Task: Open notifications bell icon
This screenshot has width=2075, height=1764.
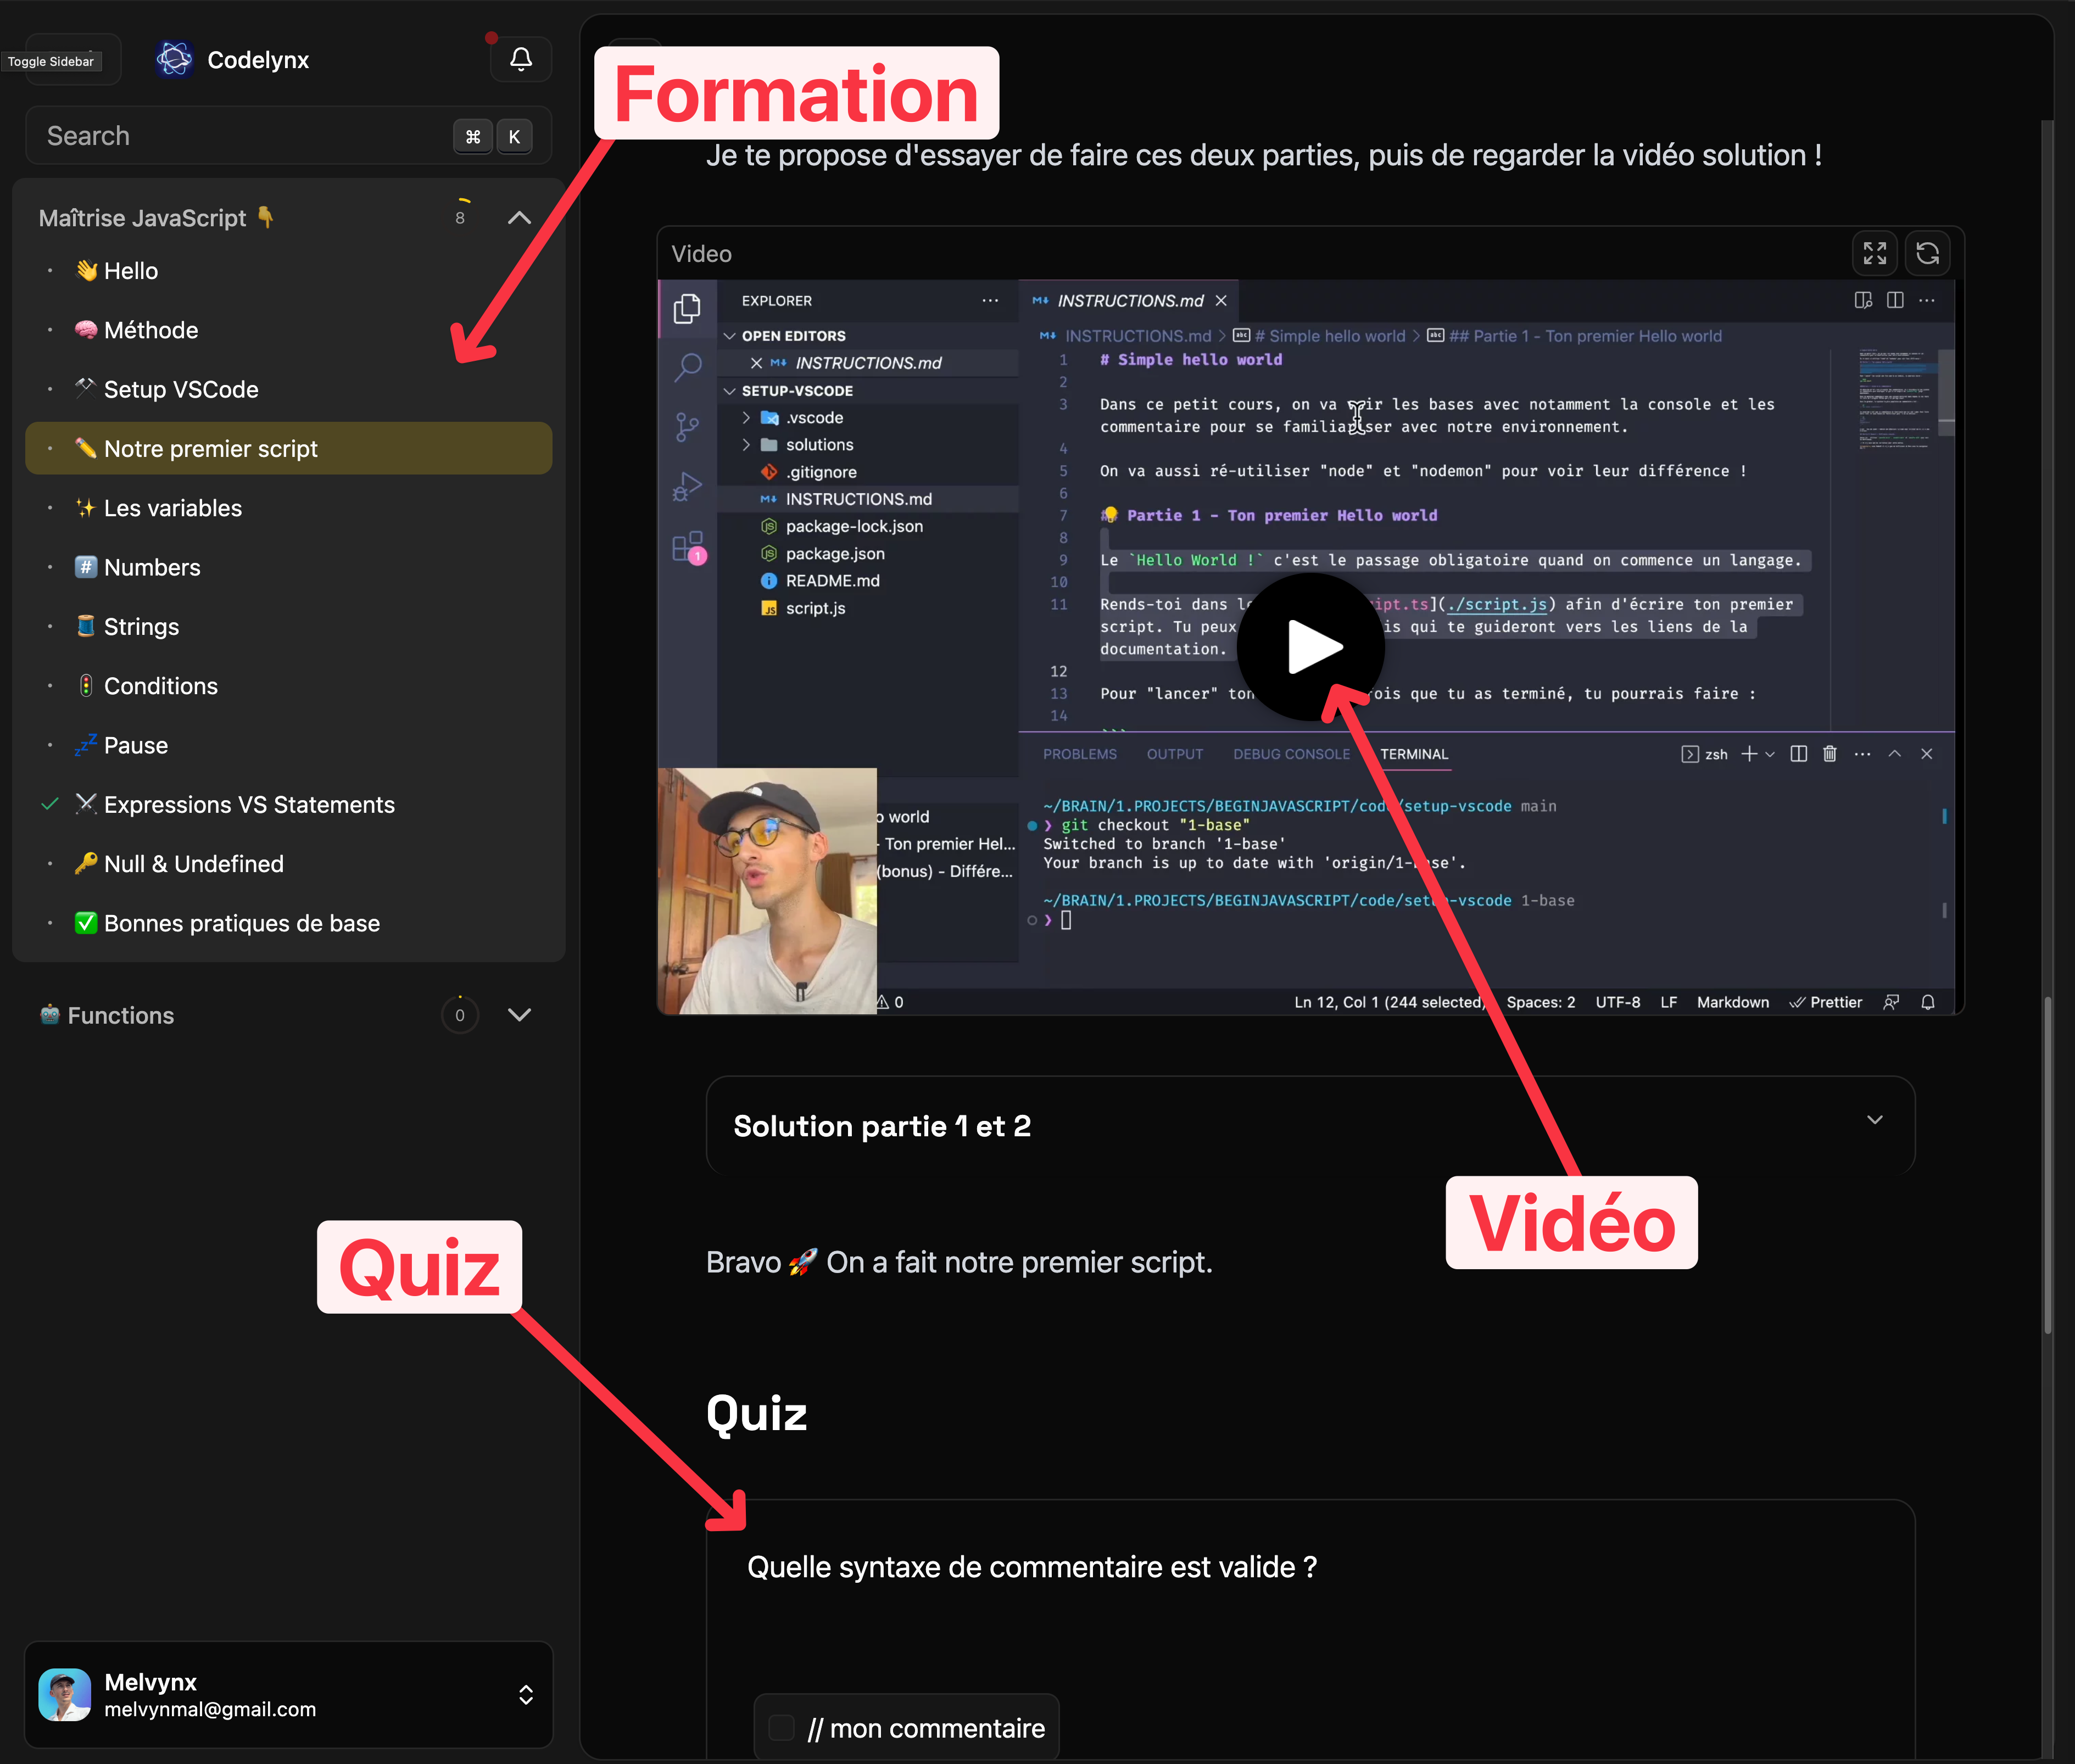Action: click(521, 59)
